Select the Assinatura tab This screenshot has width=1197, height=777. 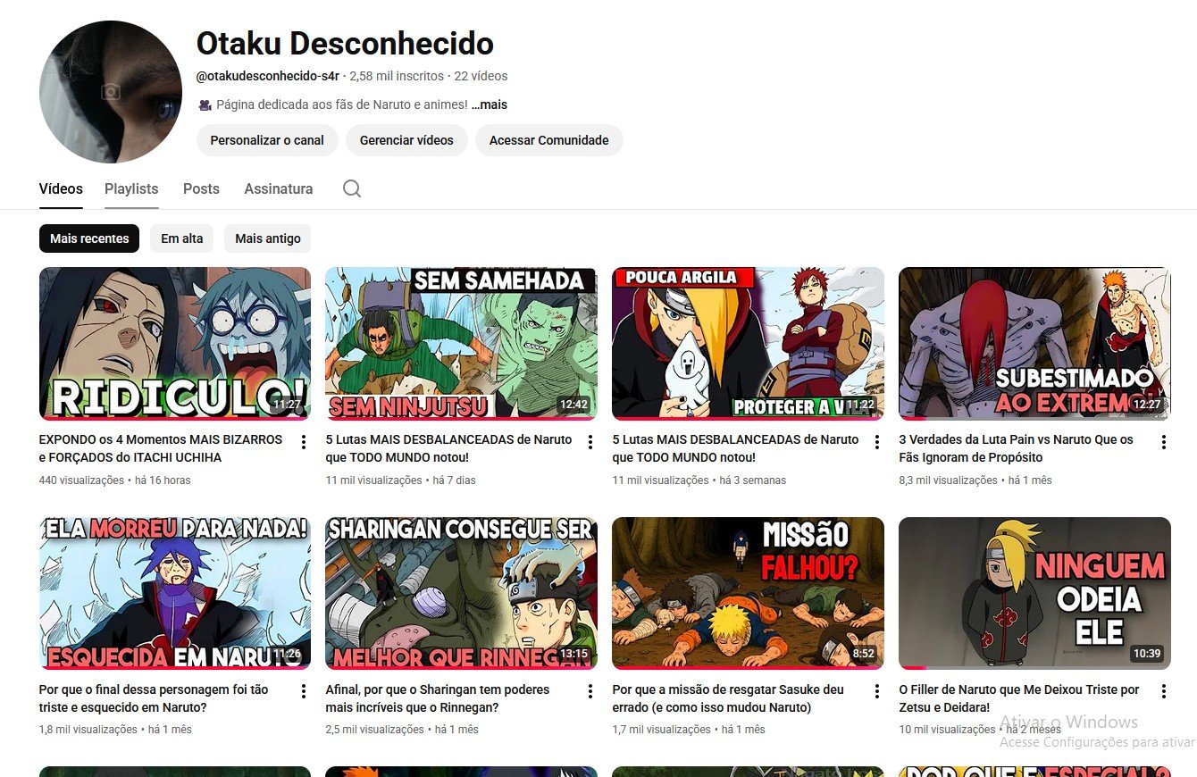click(x=279, y=188)
